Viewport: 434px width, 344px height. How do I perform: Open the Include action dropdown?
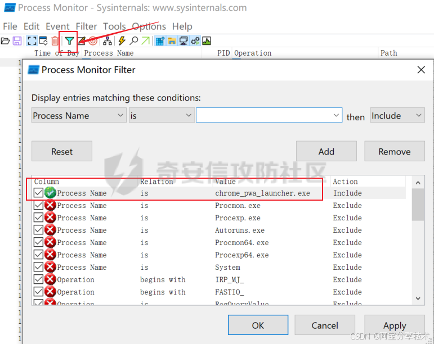coord(397,115)
